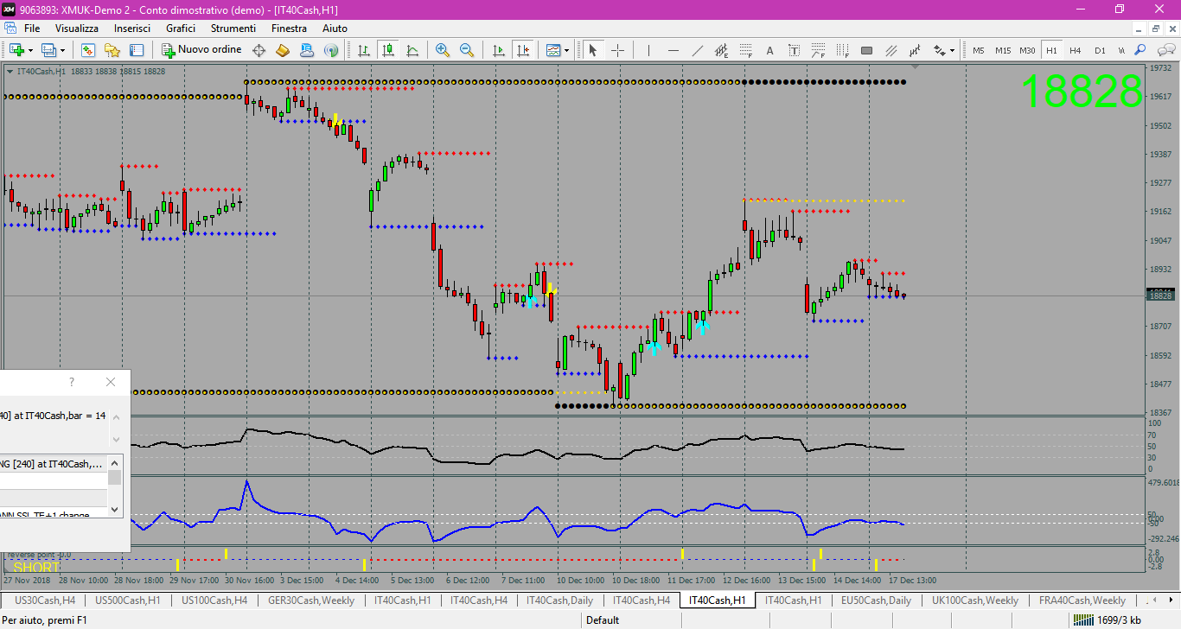Image resolution: width=1181 pixels, height=629 pixels.
Task: Open the MetaEditor yellow book icon
Action: (x=283, y=50)
